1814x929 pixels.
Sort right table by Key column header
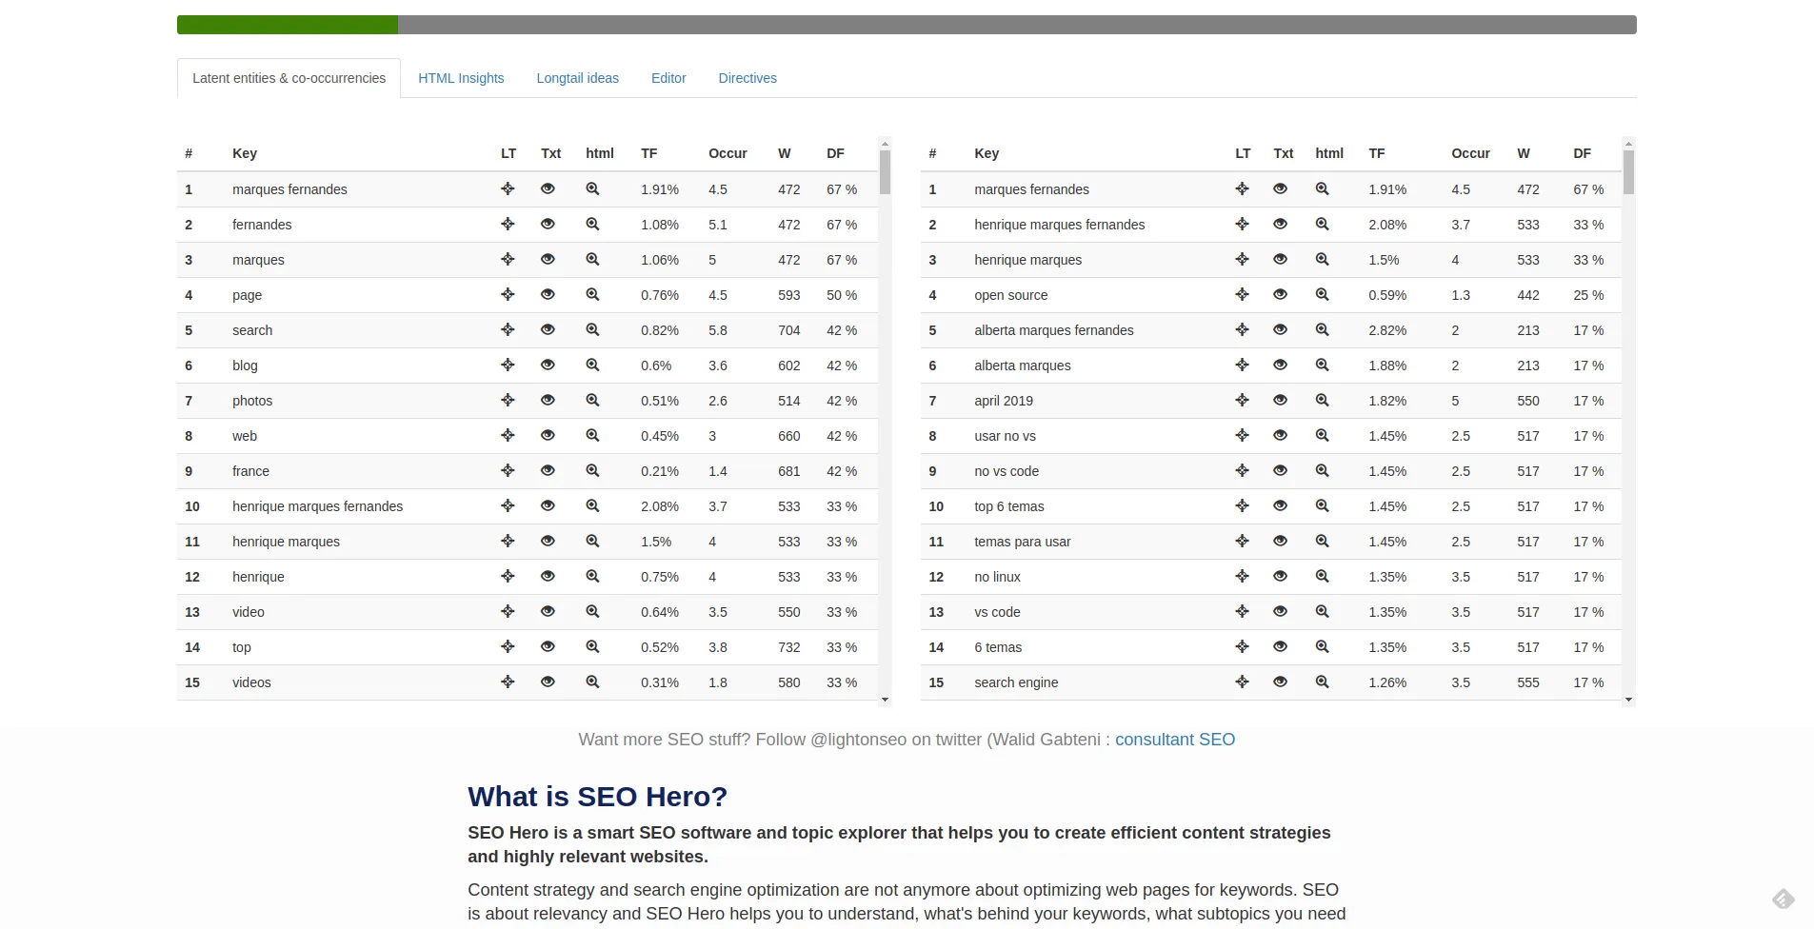(987, 153)
